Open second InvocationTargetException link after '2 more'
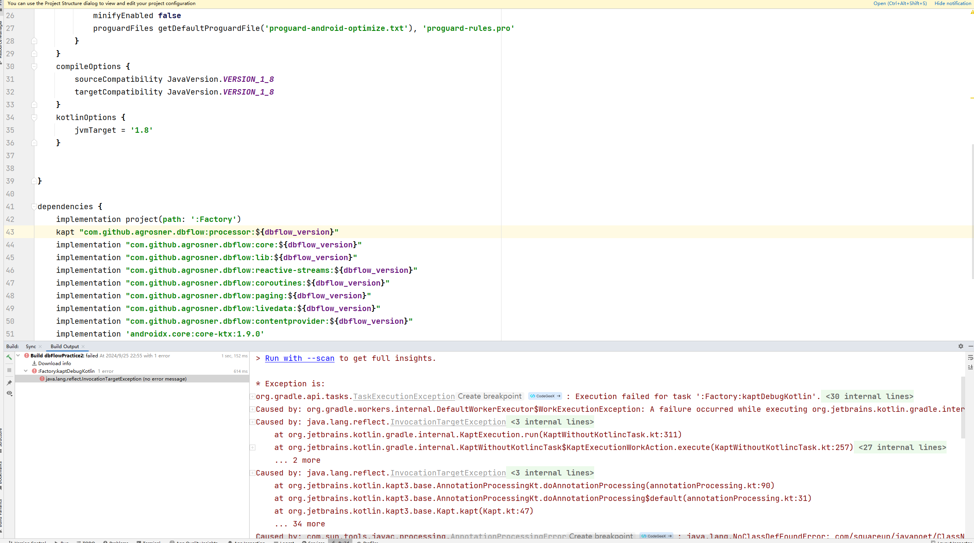This screenshot has height=543, width=974. 448,473
